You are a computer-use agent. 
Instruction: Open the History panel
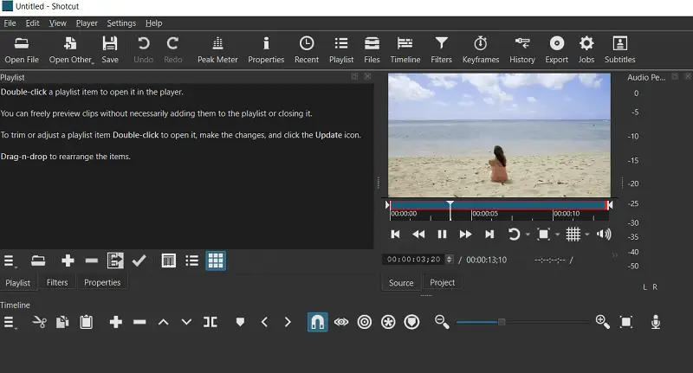(522, 50)
